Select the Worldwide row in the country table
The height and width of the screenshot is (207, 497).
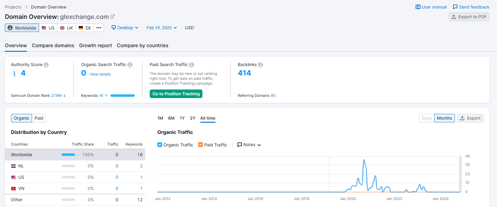[x=75, y=155]
